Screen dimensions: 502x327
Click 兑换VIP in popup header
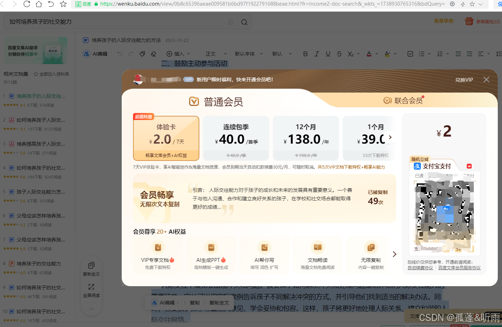[x=464, y=80]
